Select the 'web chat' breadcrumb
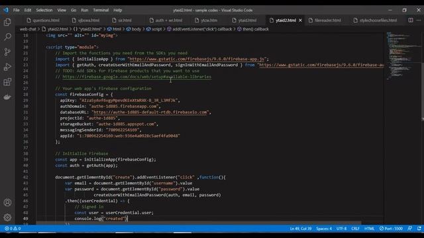Screen dimensions: 424x238 click(28, 29)
